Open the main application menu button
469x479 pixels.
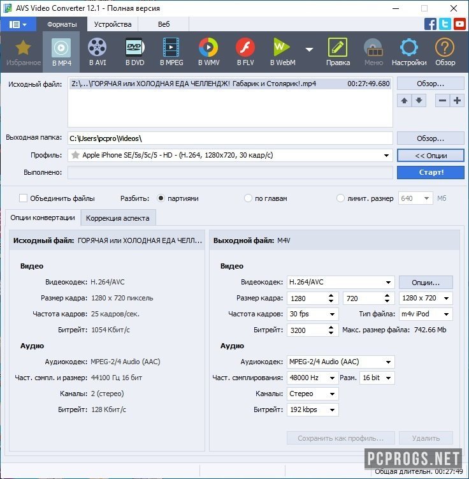[18, 24]
